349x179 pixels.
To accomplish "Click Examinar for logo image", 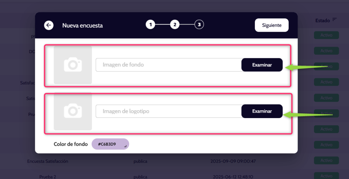I will point(262,111).
